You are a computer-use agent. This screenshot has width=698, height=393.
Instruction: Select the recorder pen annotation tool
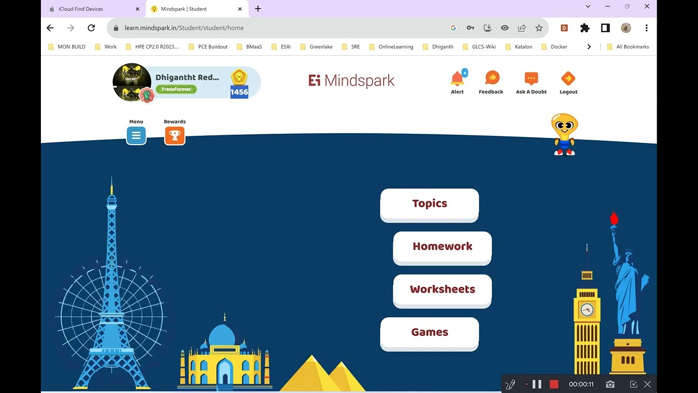pos(510,384)
